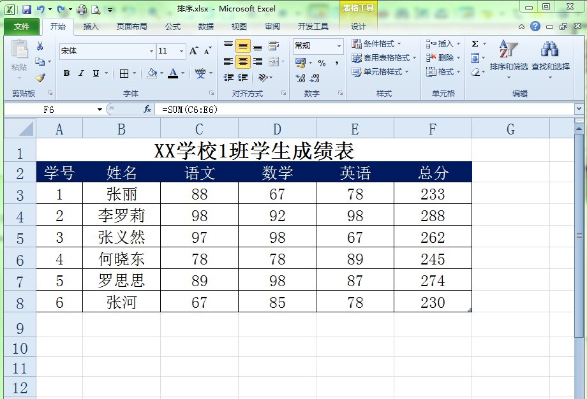Toggle middle vertical alignment

[243, 47]
